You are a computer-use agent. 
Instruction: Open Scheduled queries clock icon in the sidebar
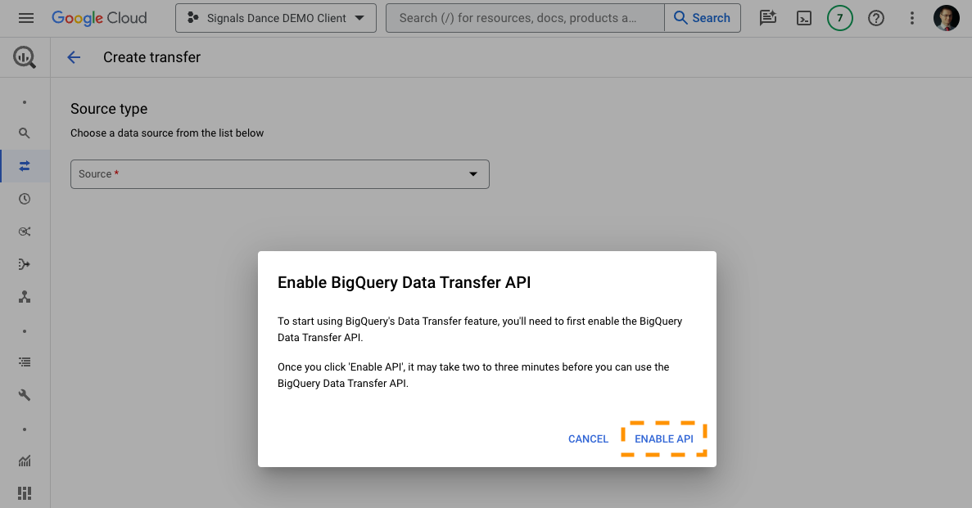click(x=25, y=199)
